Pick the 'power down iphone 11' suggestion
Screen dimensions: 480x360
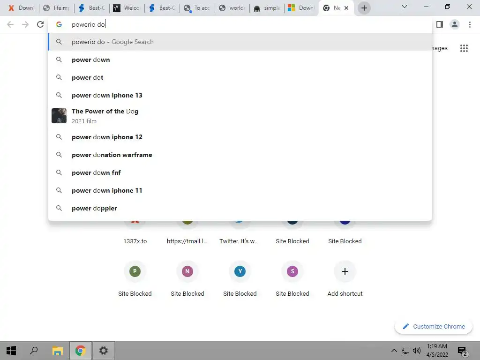pyautogui.click(x=240, y=190)
